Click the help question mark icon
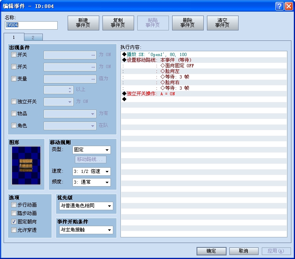295x259 pixels. pos(279,6)
